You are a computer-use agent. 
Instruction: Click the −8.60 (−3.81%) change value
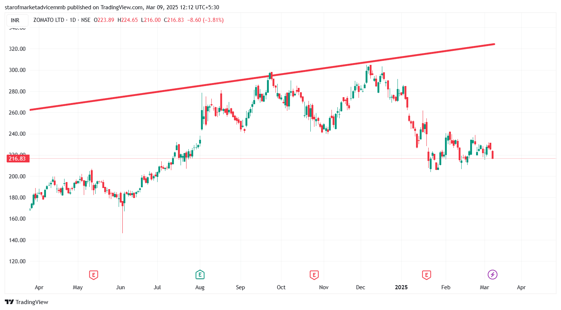pos(205,20)
